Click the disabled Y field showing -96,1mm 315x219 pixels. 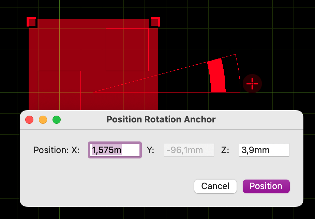coord(189,150)
